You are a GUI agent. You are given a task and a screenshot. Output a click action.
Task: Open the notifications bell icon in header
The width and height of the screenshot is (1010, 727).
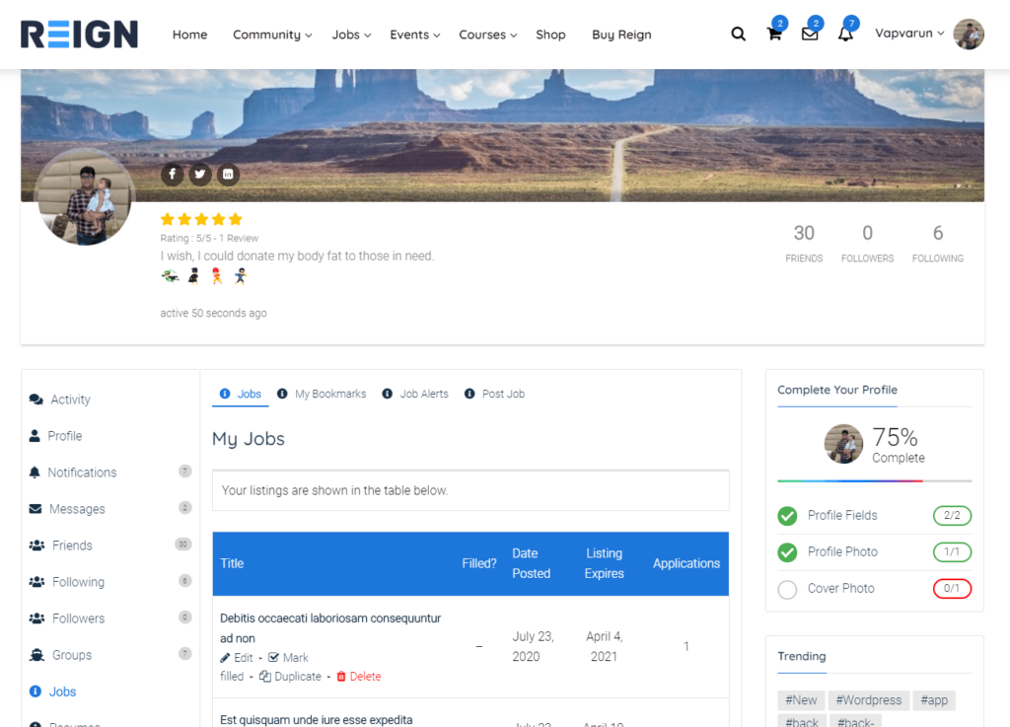point(845,35)
